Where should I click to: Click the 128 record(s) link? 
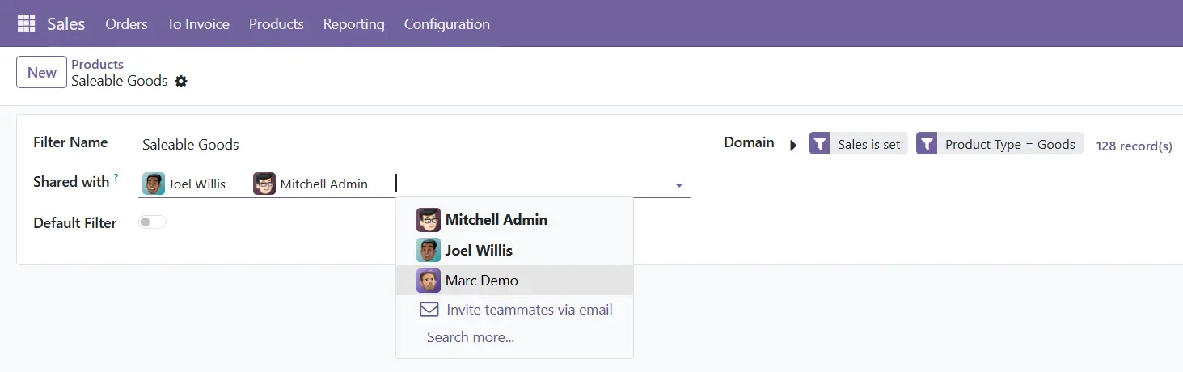(1134, 146)
